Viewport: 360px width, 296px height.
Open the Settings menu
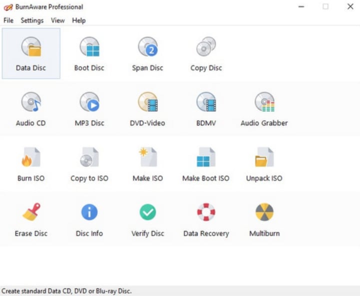click(x=32, y=21)
